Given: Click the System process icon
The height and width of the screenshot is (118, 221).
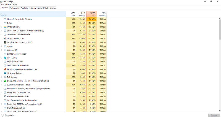Looking at the screenshot, I should click(x=5, y=23).
